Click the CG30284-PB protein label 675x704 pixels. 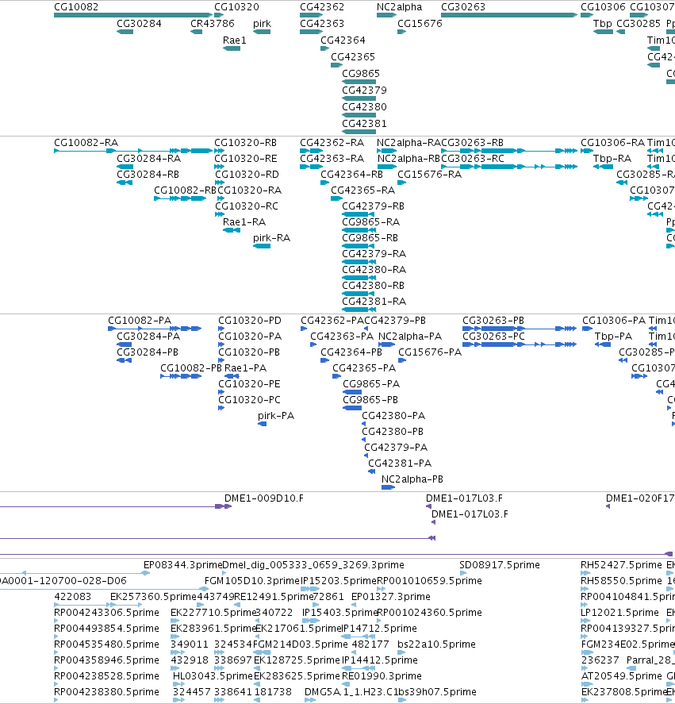click(148, 352)
